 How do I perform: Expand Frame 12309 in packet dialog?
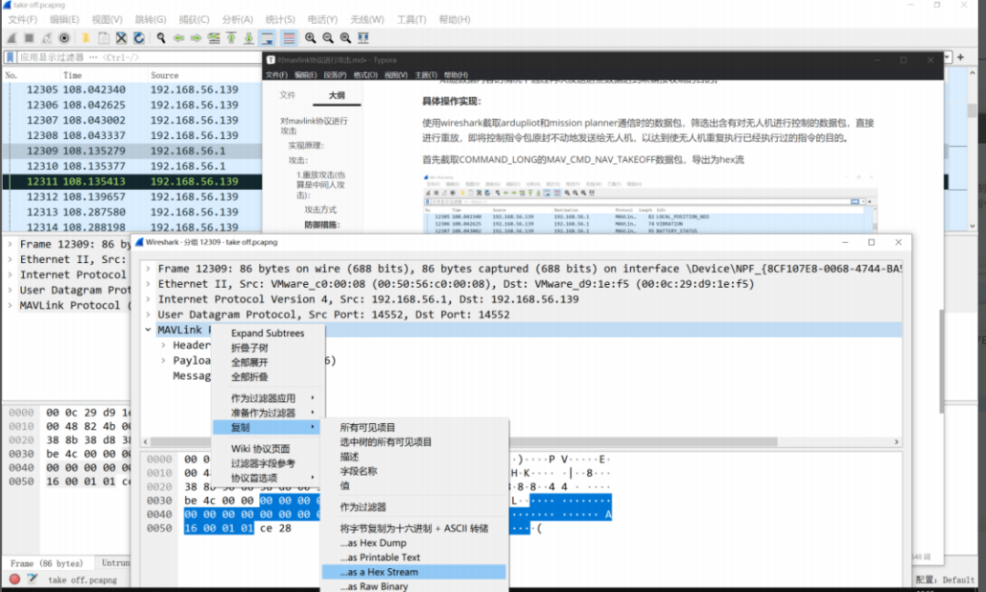(x=149, y=269)
